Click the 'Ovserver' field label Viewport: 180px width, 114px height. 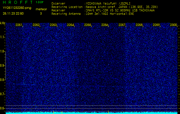click(58, 3)
